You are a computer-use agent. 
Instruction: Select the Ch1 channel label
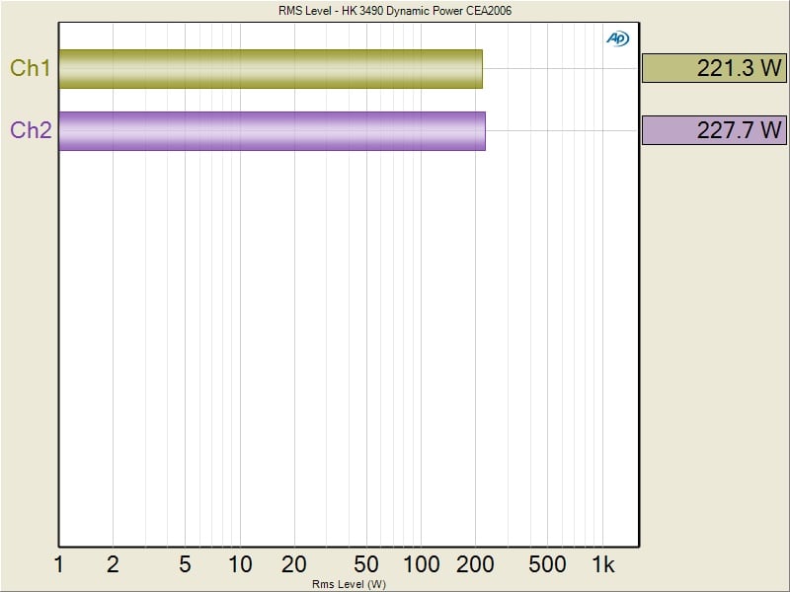[31, 68]
